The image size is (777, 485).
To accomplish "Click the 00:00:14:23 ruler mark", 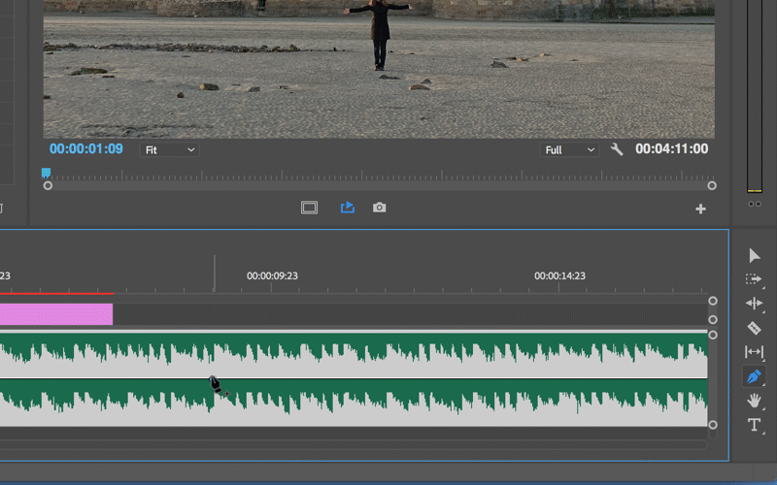I will (559, 275).
